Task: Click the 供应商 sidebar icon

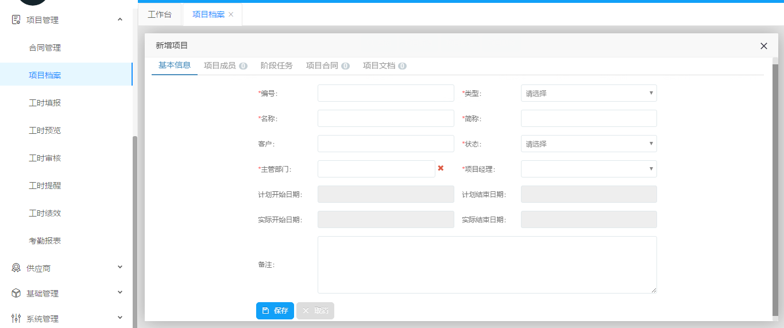Action: [16, 268]
